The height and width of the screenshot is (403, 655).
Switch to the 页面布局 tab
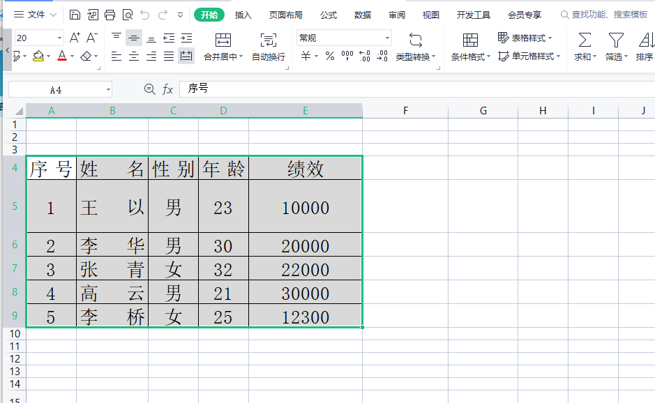tap(286, 15)
